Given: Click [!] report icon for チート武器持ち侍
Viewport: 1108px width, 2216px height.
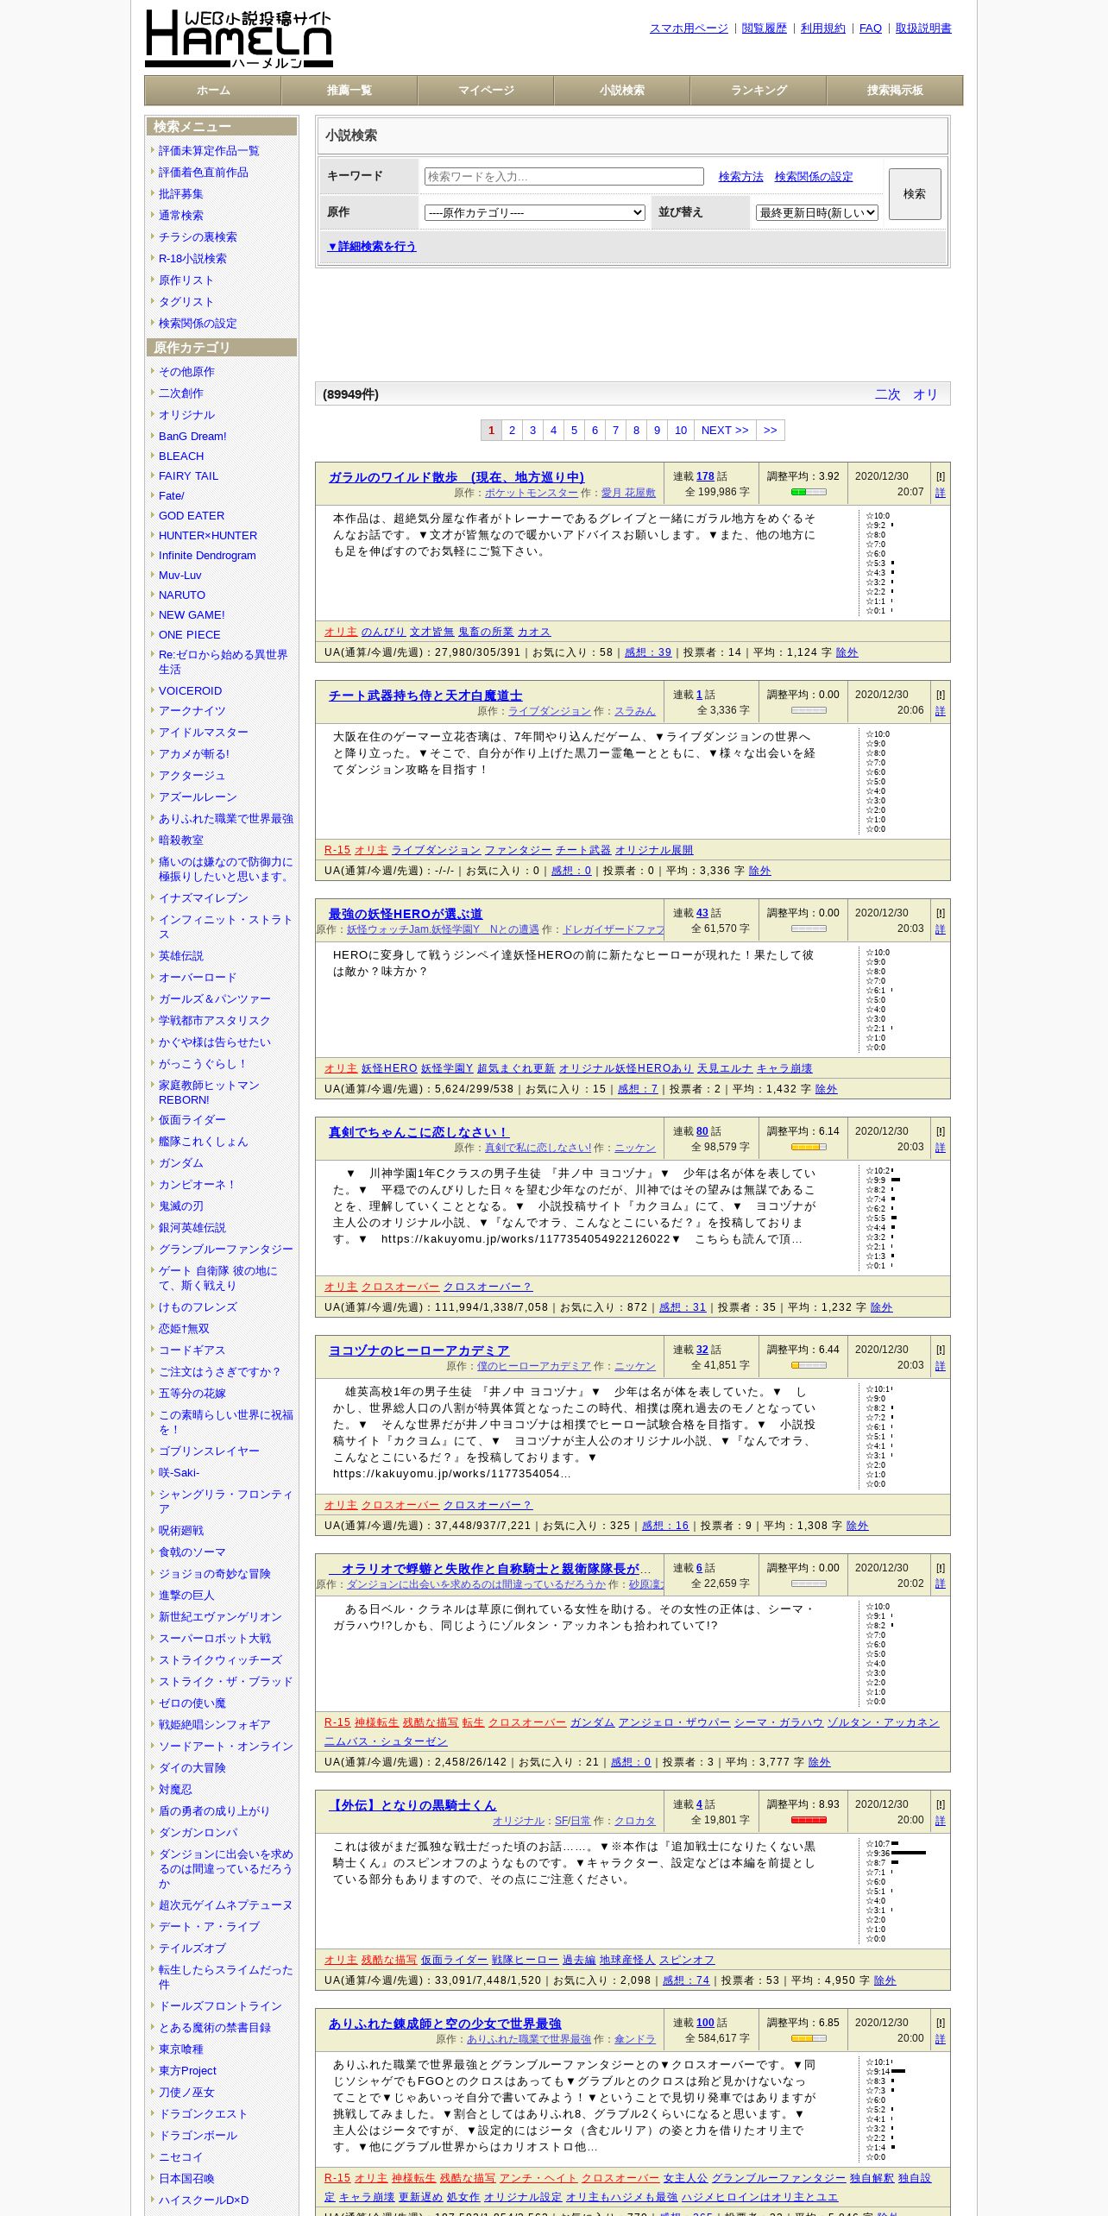Looking at the screenshot, I should click(x=940, y=695).
